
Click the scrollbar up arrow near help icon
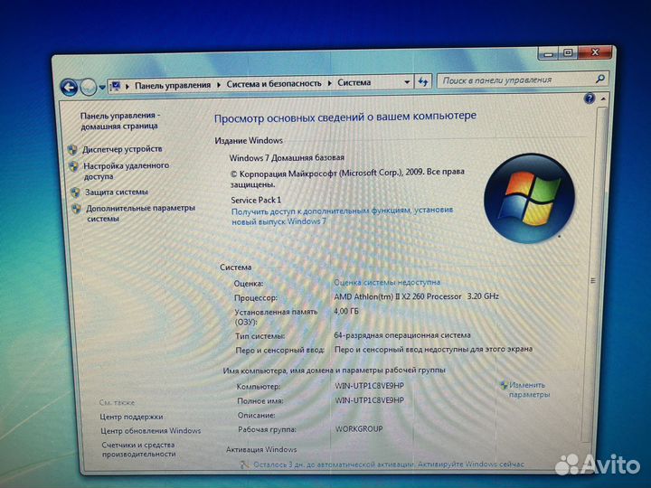tap(603, 99)
